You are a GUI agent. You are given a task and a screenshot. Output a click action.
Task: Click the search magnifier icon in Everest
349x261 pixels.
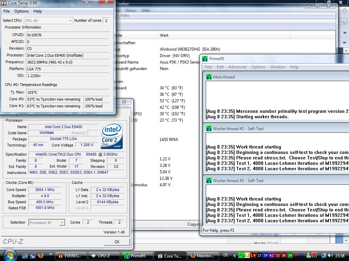coord(343,21)
